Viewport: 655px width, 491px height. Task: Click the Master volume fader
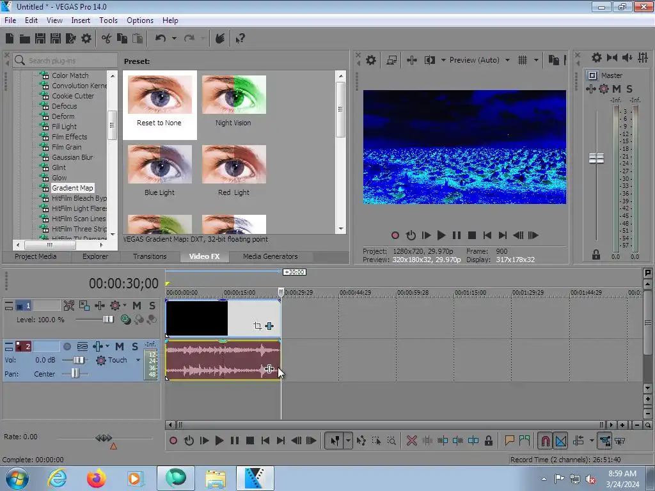(596, 159)
